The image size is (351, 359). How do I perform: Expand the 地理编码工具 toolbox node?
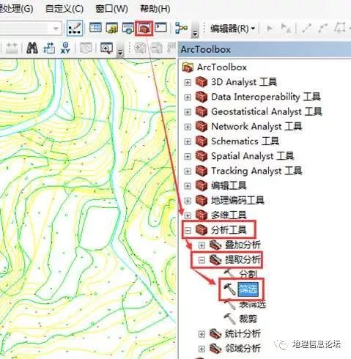click(188, 201)
